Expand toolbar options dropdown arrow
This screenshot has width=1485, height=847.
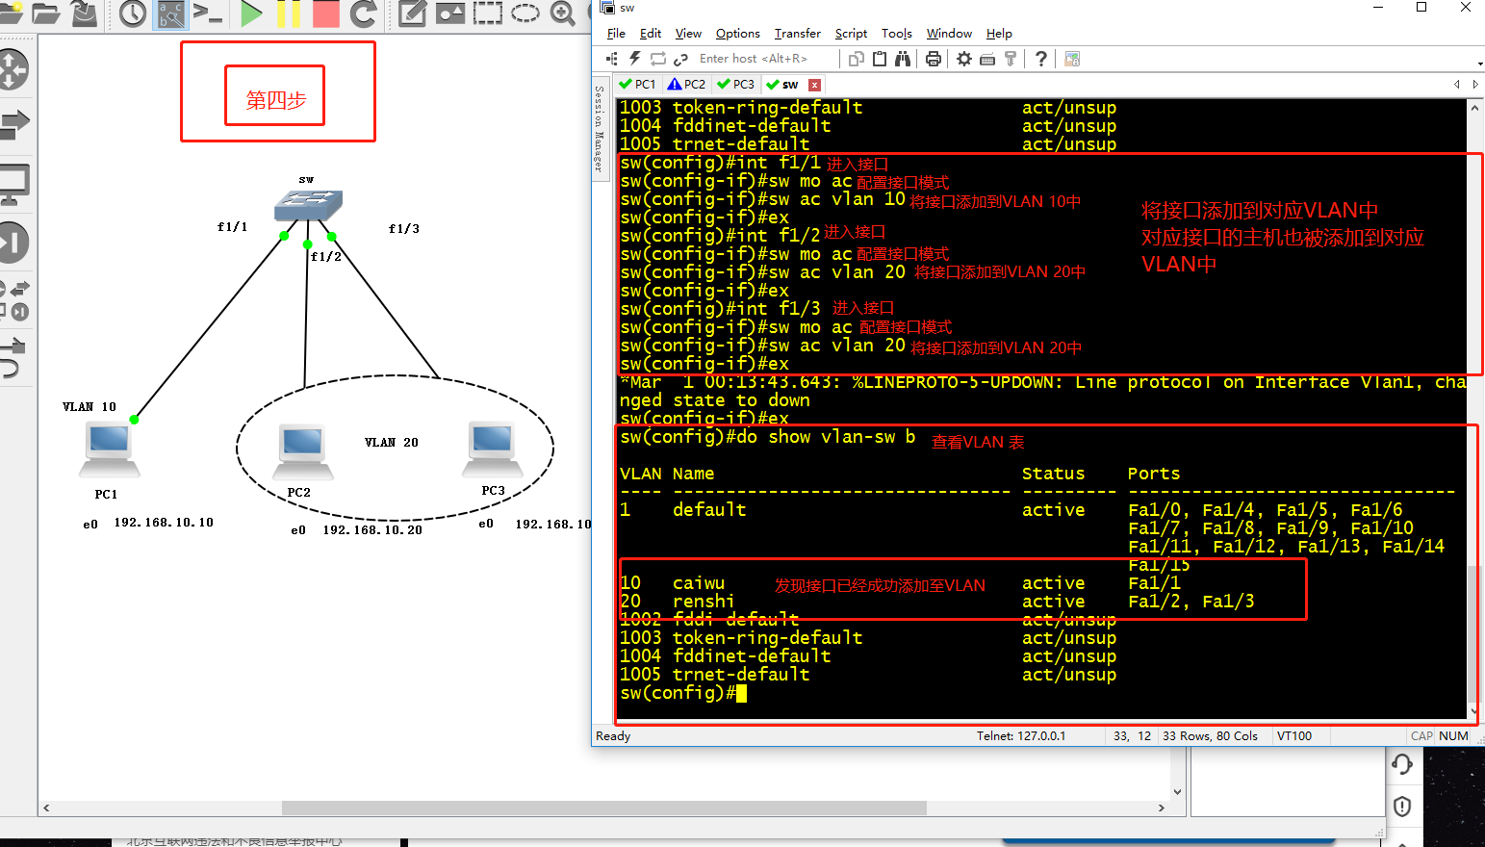1479,64
